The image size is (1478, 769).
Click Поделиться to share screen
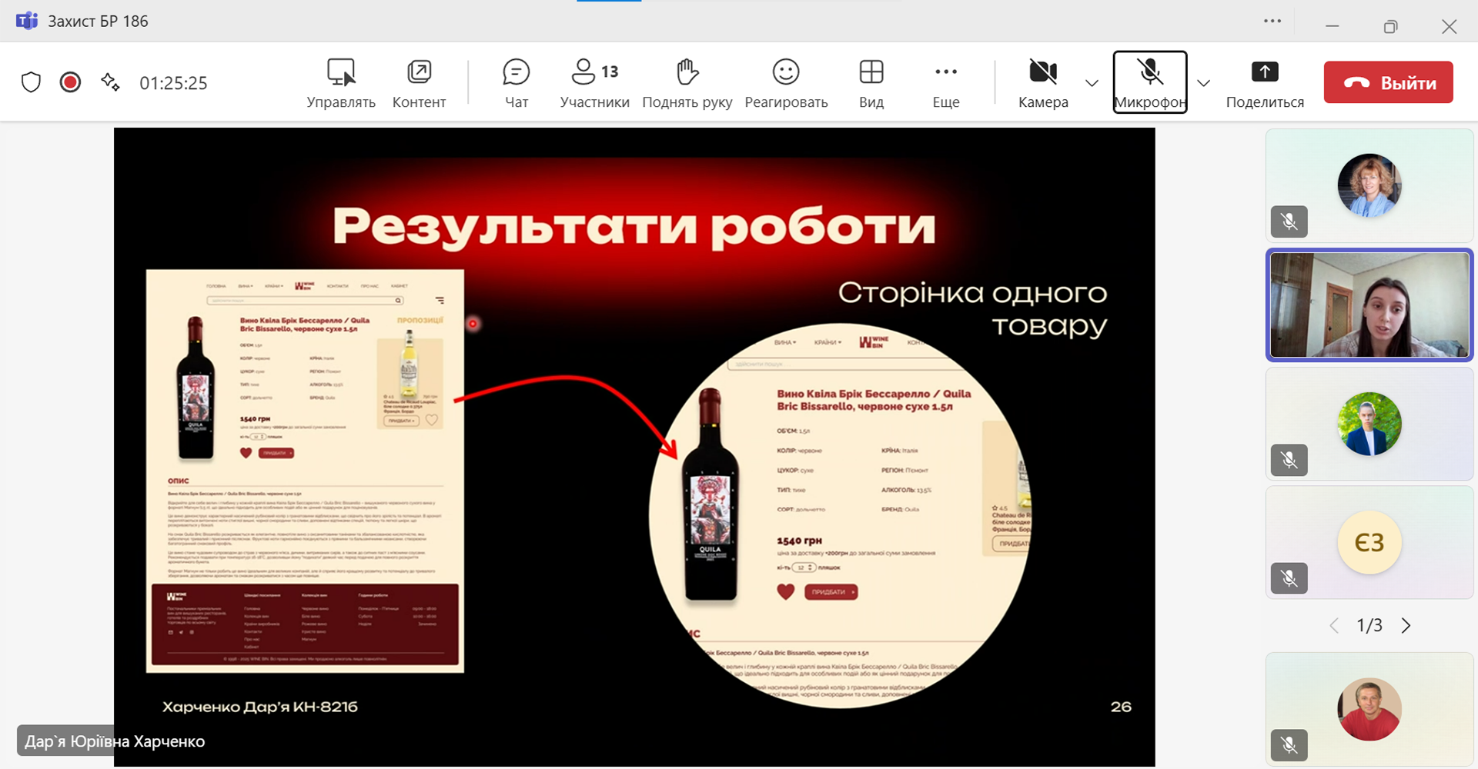click(1265, 82)
